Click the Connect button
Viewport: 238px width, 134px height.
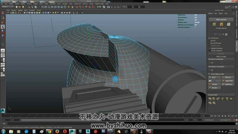click(214, 84)
